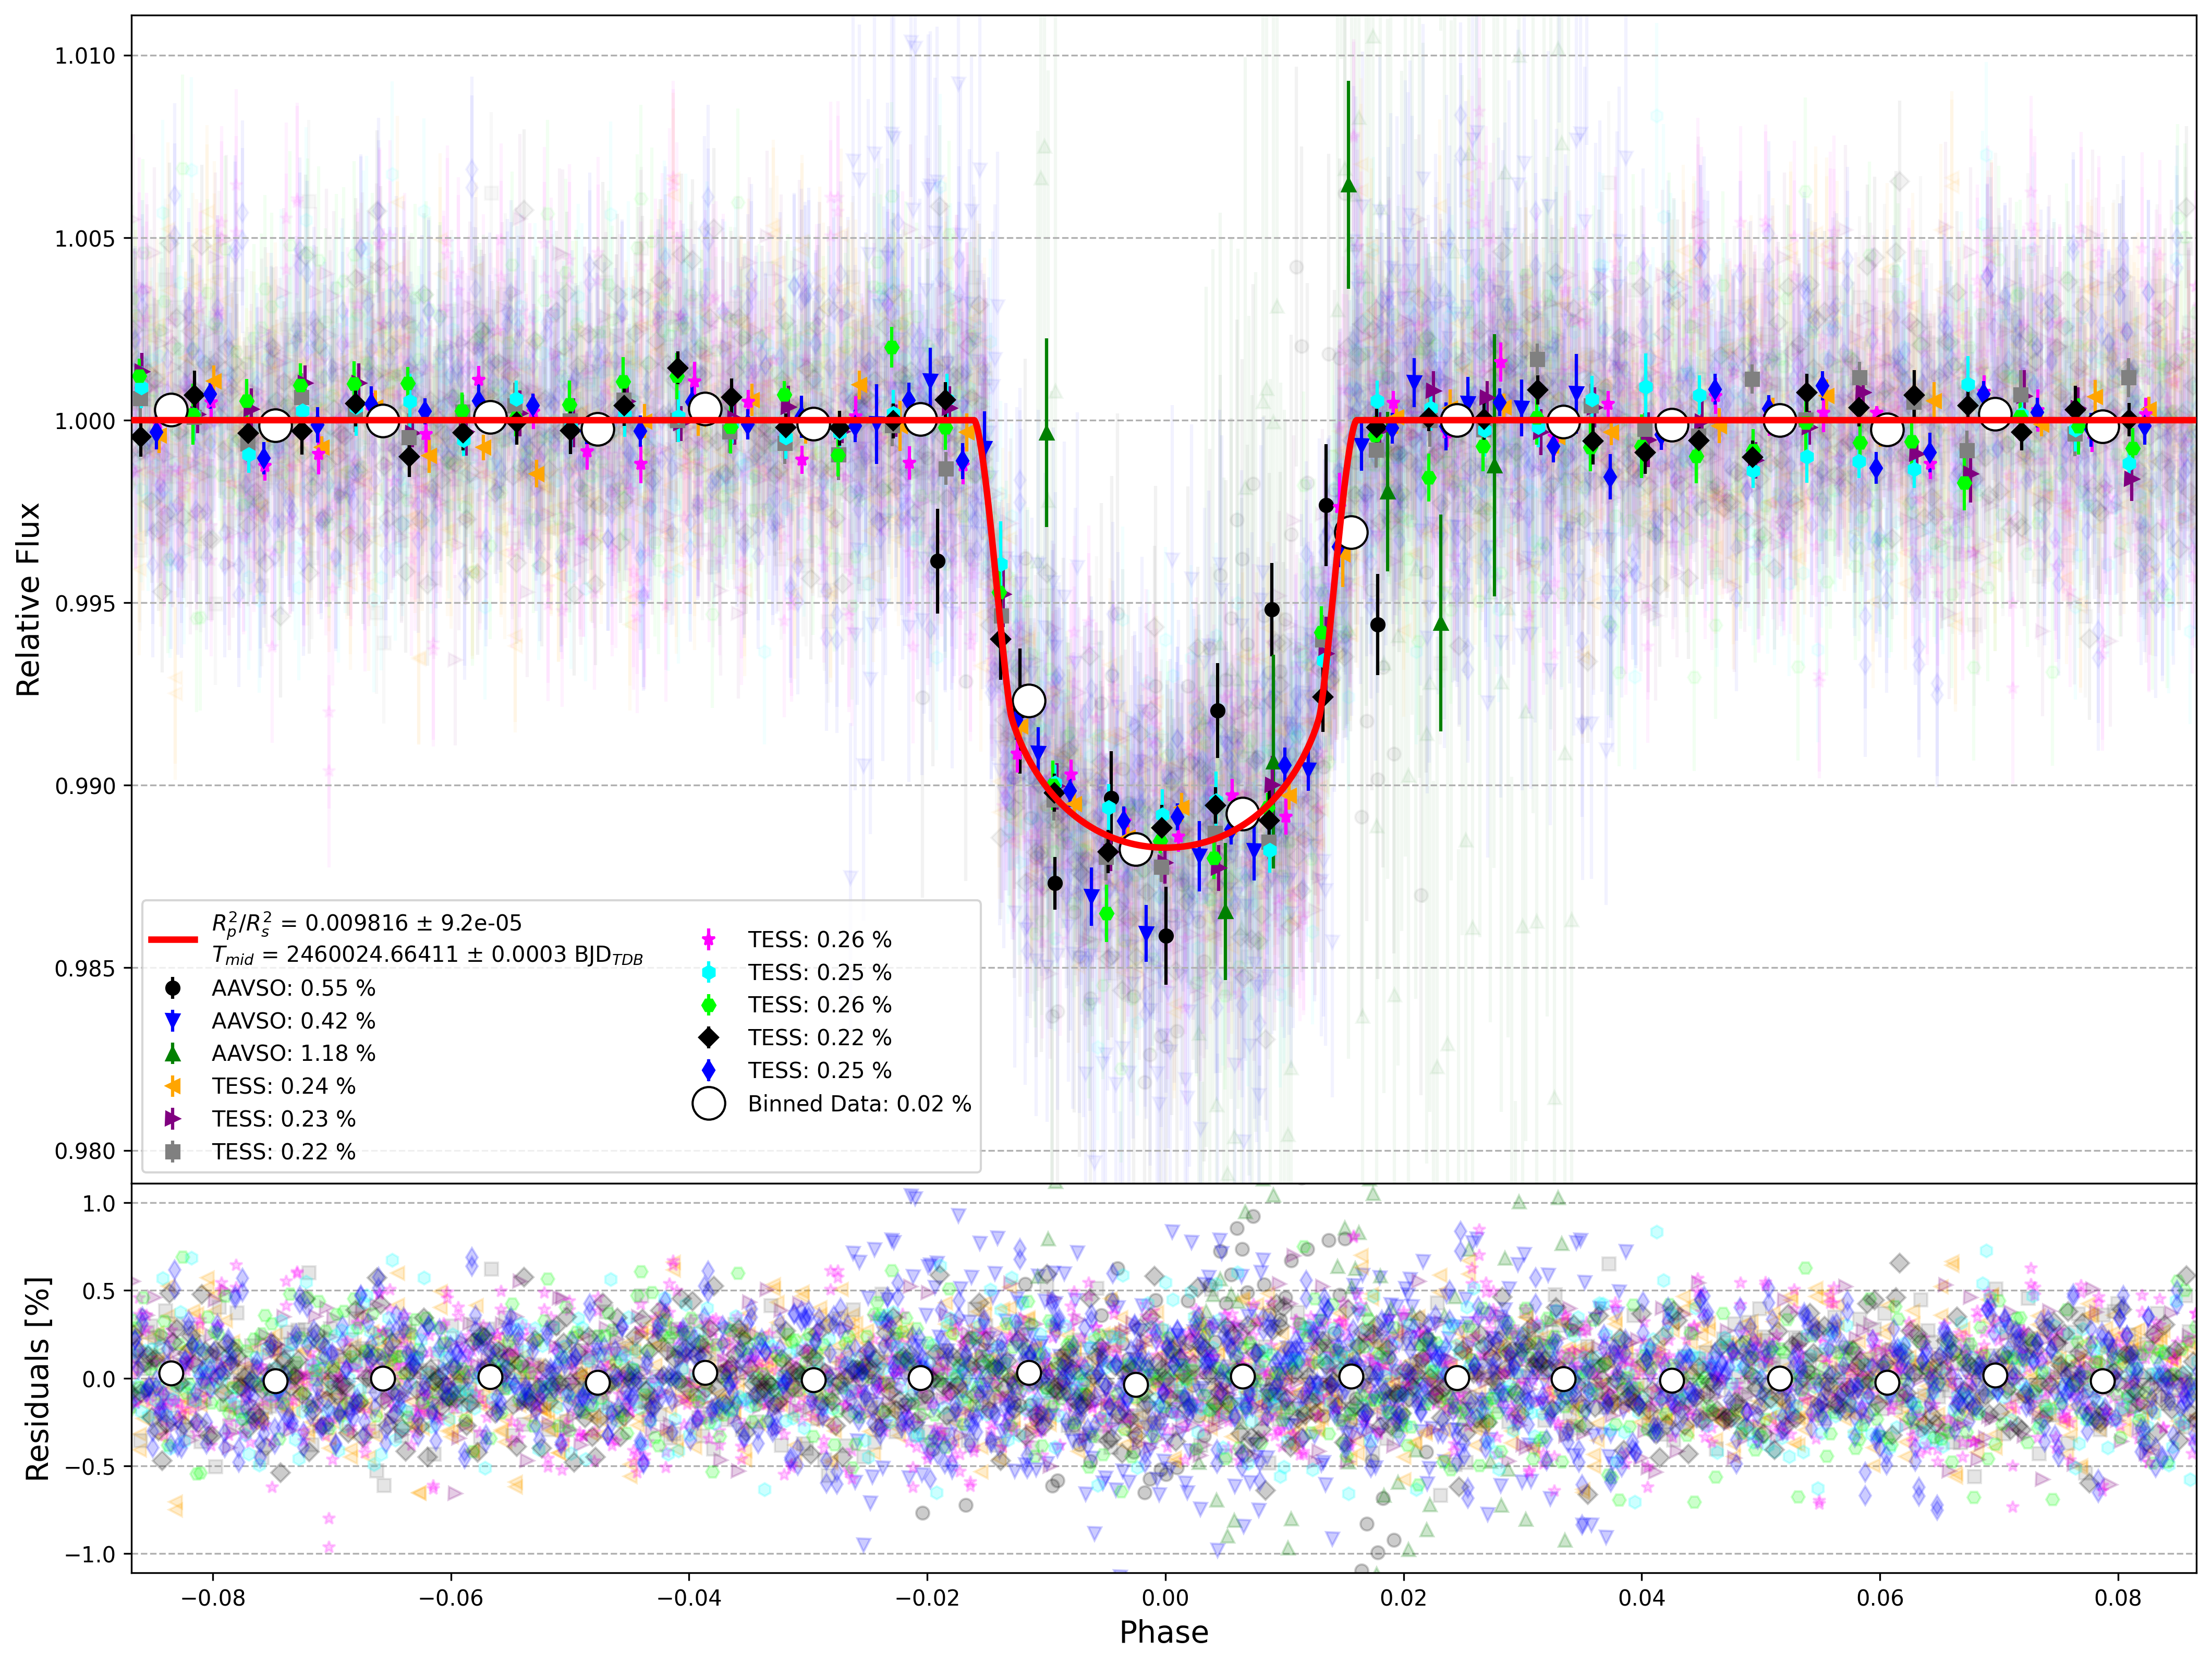Image resolution: width=2212 pixels, height=1664 pixels.
Task: Click the white circle Binned Data legend marker
Action: [x=709, y=1104]
